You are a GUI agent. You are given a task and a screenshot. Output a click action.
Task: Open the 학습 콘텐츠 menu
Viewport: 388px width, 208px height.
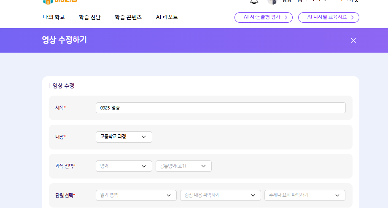(128, 17)
